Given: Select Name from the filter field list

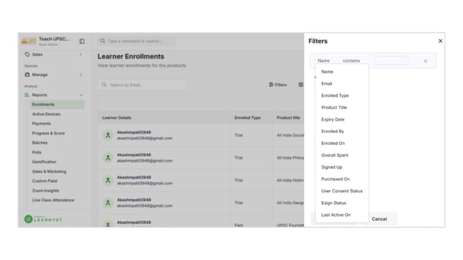Looking at the screenshot, I should click(x=327, y=72).
